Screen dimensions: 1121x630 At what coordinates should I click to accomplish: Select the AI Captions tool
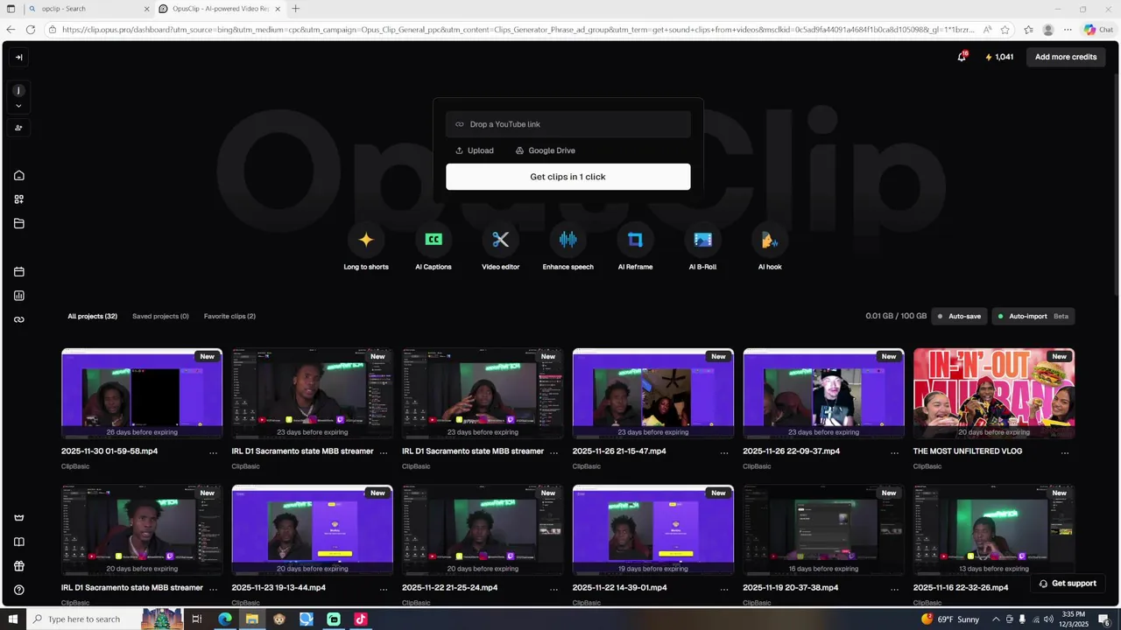tap(434, 248)
